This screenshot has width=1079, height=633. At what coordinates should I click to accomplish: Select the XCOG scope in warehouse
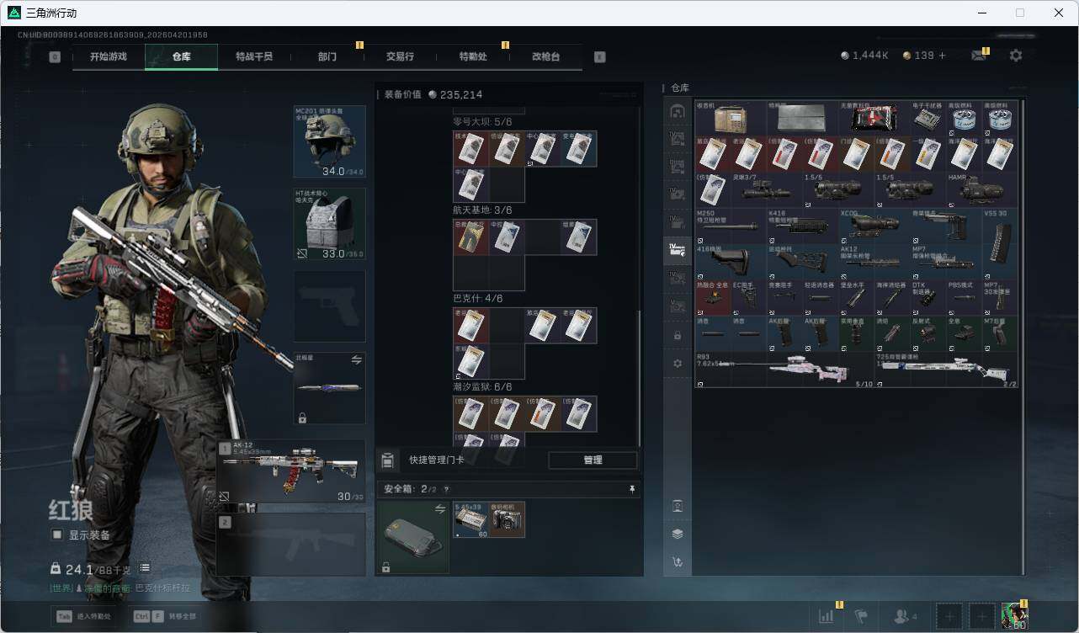(874, 226)
